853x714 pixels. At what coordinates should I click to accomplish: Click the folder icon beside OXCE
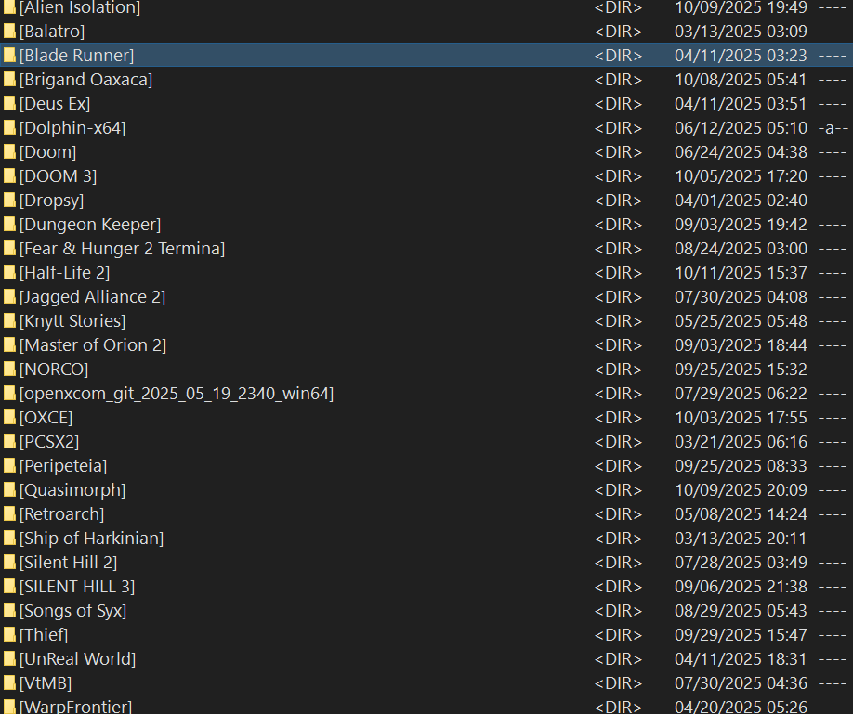pyautogui.click(x=9, y=417)
